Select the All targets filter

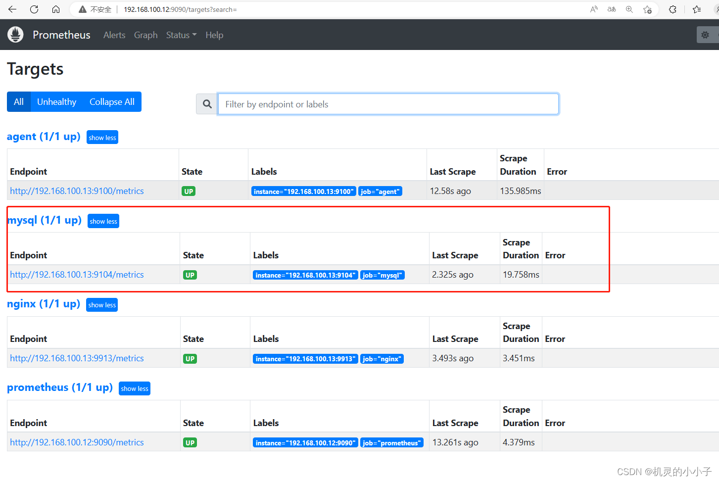pos(19,102)
